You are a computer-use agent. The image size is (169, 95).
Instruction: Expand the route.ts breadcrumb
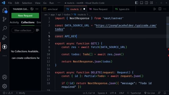point(80,15)
